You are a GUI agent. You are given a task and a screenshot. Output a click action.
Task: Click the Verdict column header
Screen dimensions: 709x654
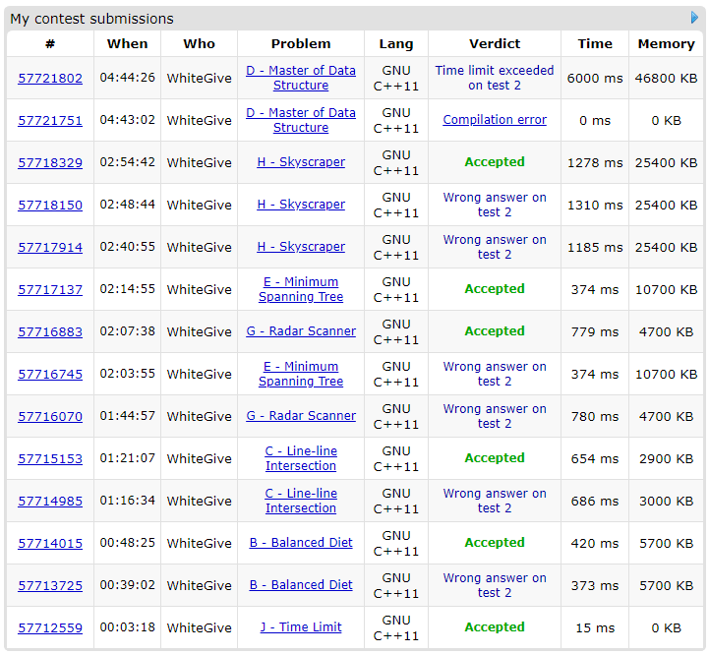click(495, 43)
